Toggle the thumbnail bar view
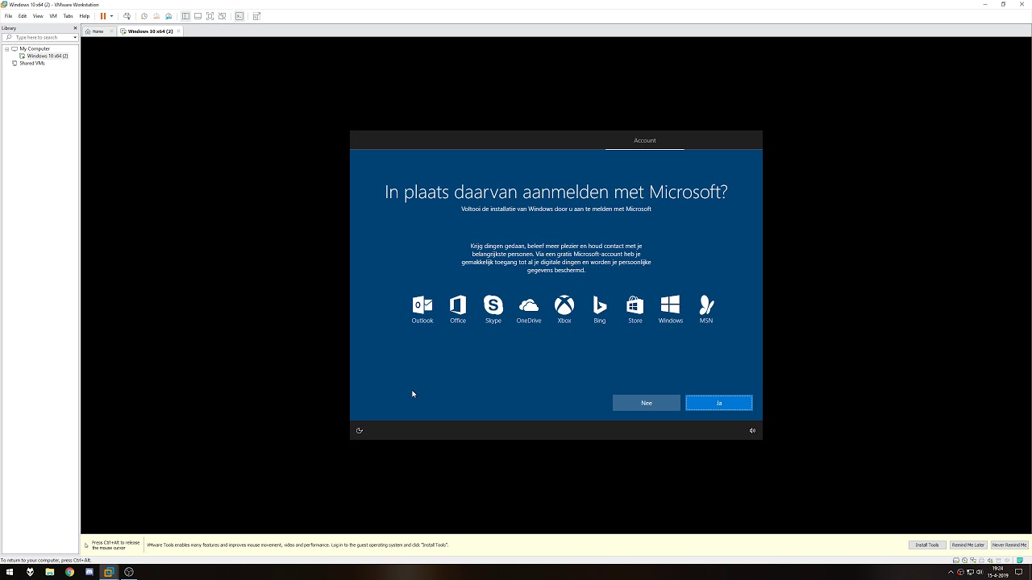Viewport: 1032px width, 580px height. pyautogui.click(x=198, y=16)
